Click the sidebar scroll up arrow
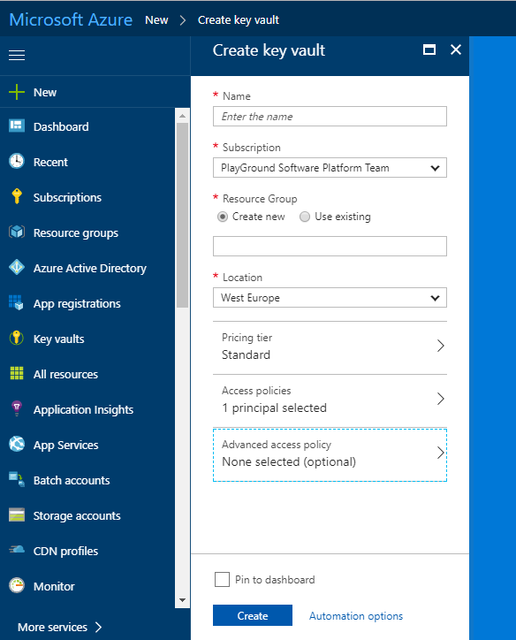 pos(182,116)
